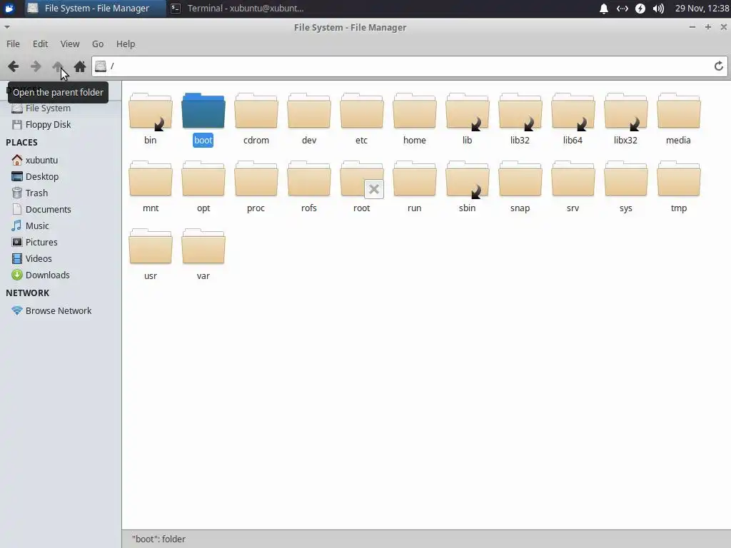Select the libx32 folder
Image resolution: width=731 pixels, height=548 pixels.
pos(625,111)
